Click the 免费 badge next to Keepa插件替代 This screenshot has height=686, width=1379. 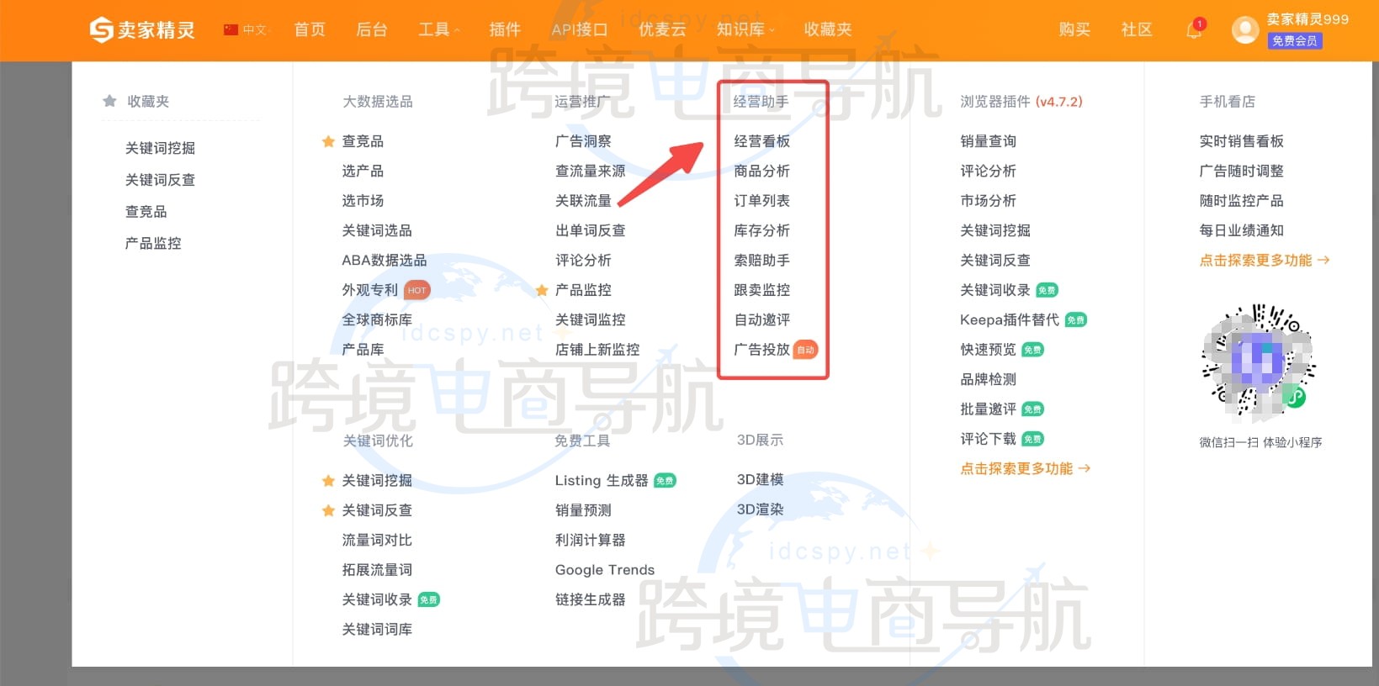pyautogui.click(x=1076, y=320)
